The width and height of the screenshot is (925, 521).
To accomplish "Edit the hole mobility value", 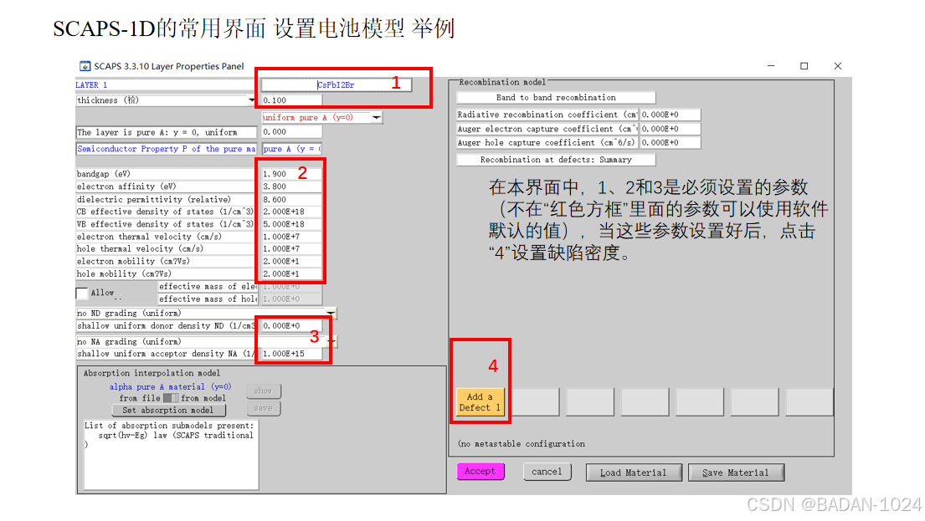I will (x=291, y=273).
